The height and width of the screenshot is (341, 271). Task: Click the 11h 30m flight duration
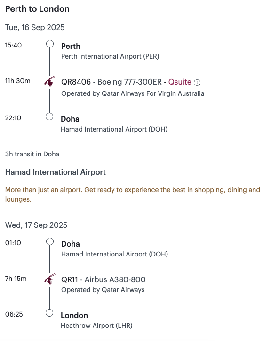(x=18, y=81)
